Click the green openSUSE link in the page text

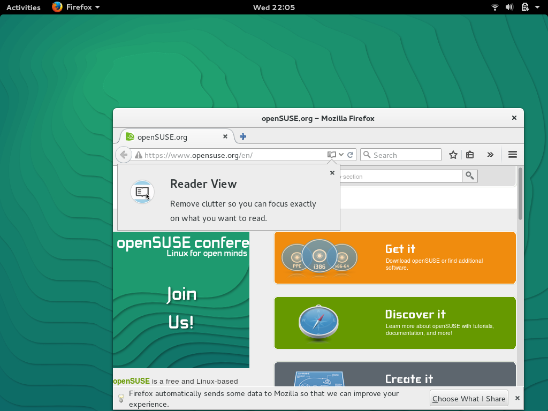click(132, 381)
